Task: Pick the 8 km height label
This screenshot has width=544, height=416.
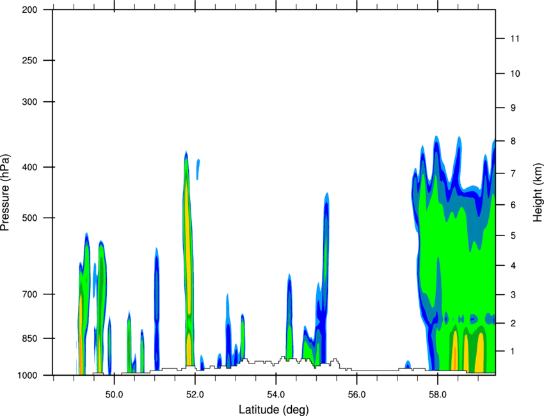Action: click(x=513, y=141)
